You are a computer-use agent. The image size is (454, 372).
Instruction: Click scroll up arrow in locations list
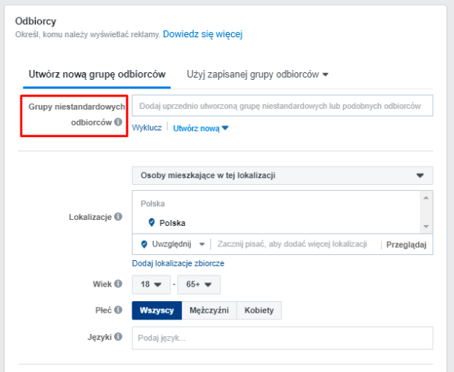click(x=426, y=198)
